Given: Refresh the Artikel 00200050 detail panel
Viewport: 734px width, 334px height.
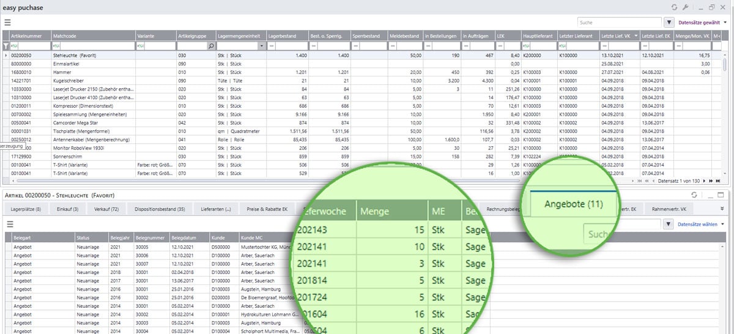Looking at the screenshot, I should (694, 195).
